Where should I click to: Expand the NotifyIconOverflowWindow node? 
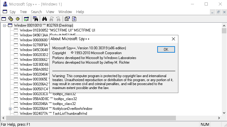tap(10, 109)
